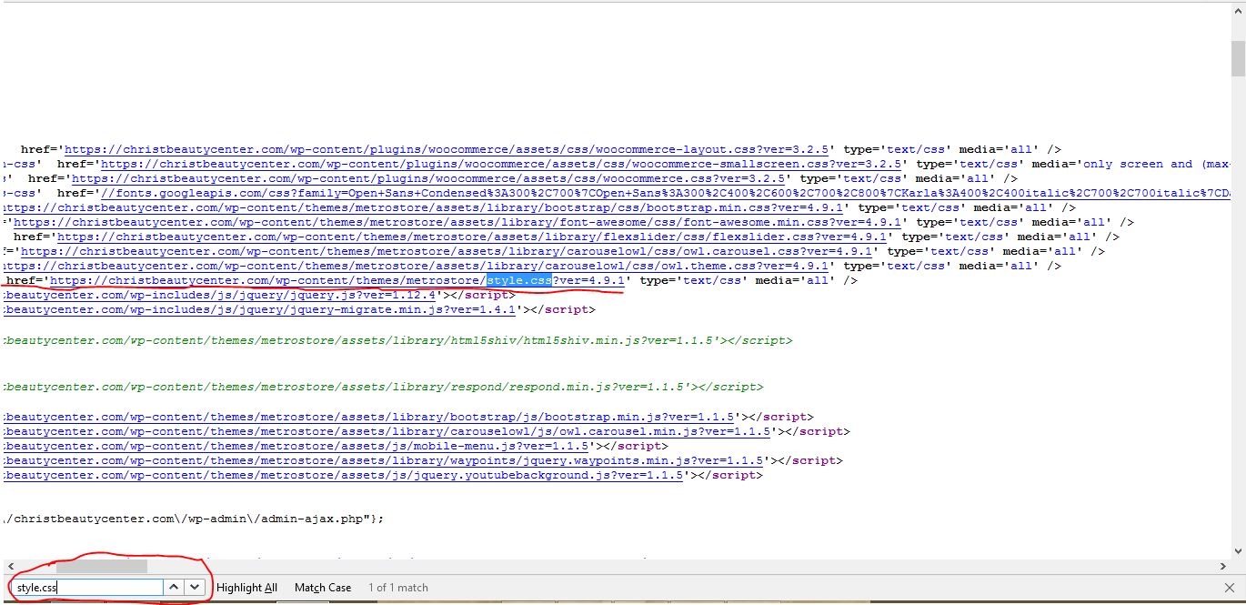Close the find bar
This screenshot has width=1246, height=605.
point(1231,587)
